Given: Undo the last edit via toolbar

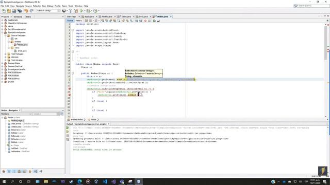Looking at the screenshot, I should point(26,11).
